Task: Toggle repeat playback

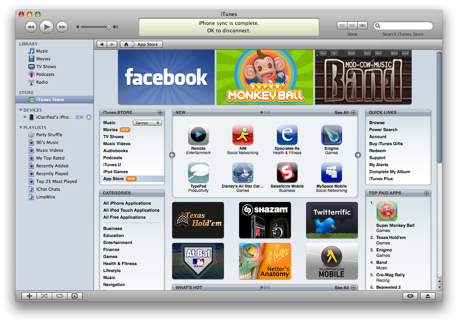Action: [60, 296]
